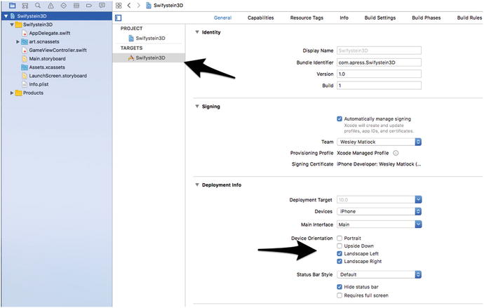Uncheck the Landscape Left checkbox
The height and width of the screenshot is (308, 484).
point(340,253)
